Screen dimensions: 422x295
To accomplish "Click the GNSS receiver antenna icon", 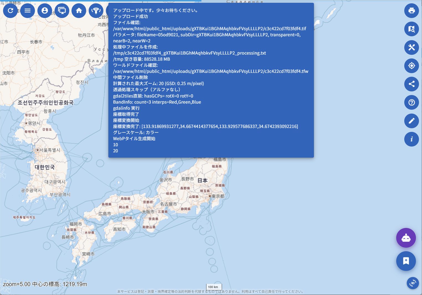I will click(96, 11).
